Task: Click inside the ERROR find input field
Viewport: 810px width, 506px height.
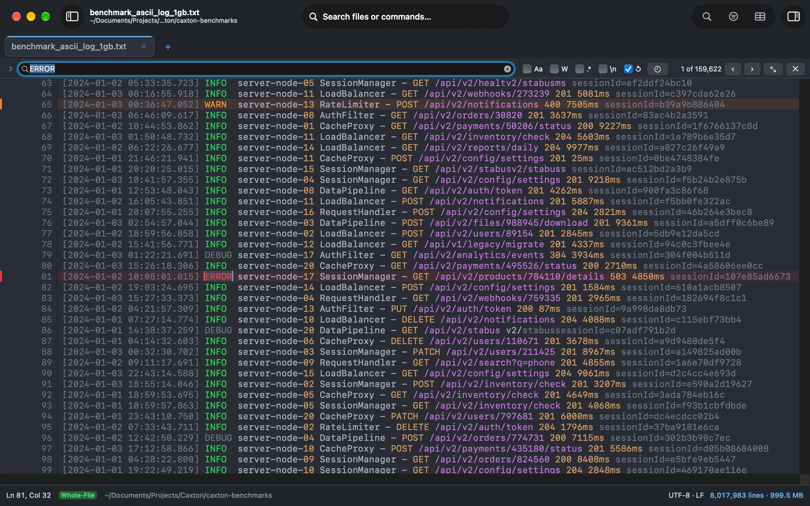Action: click(x=266, y=69)
